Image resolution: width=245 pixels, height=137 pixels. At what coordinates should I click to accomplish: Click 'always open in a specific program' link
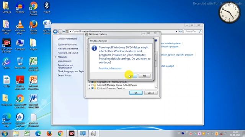pyautogui.click(x=177, y=55)
